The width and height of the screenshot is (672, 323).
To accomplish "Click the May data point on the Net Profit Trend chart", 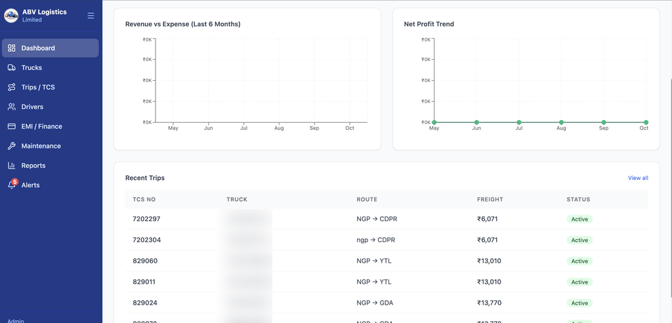I will pos(434,122).
